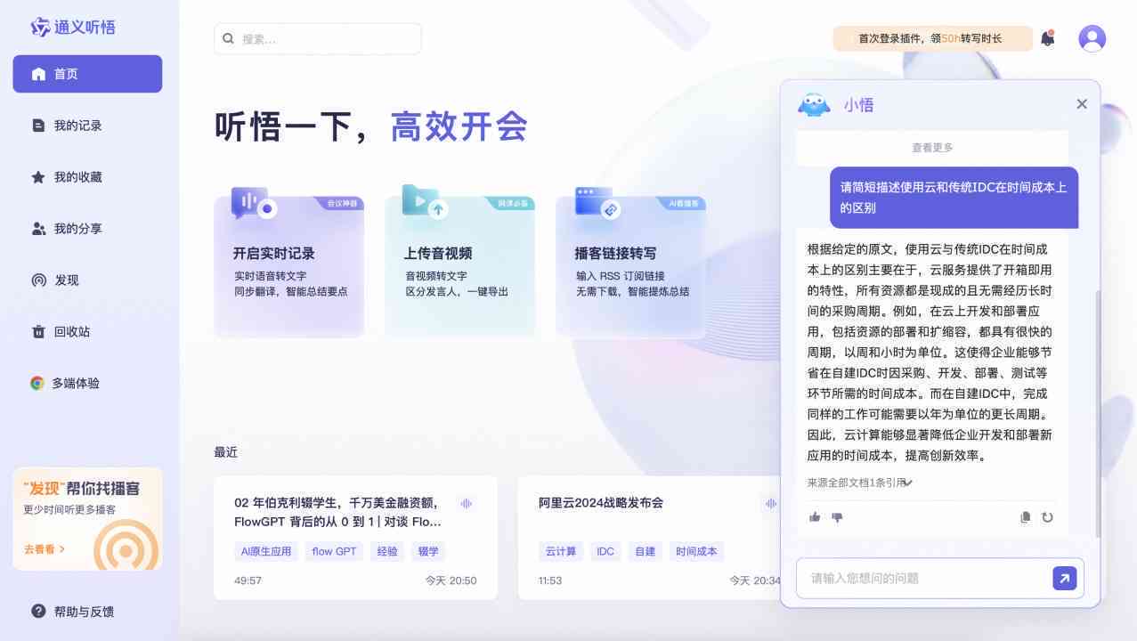Screen dimensions: 1137x641
Task: Click the 时间成本 tag
Action: [x=696, y=552]
